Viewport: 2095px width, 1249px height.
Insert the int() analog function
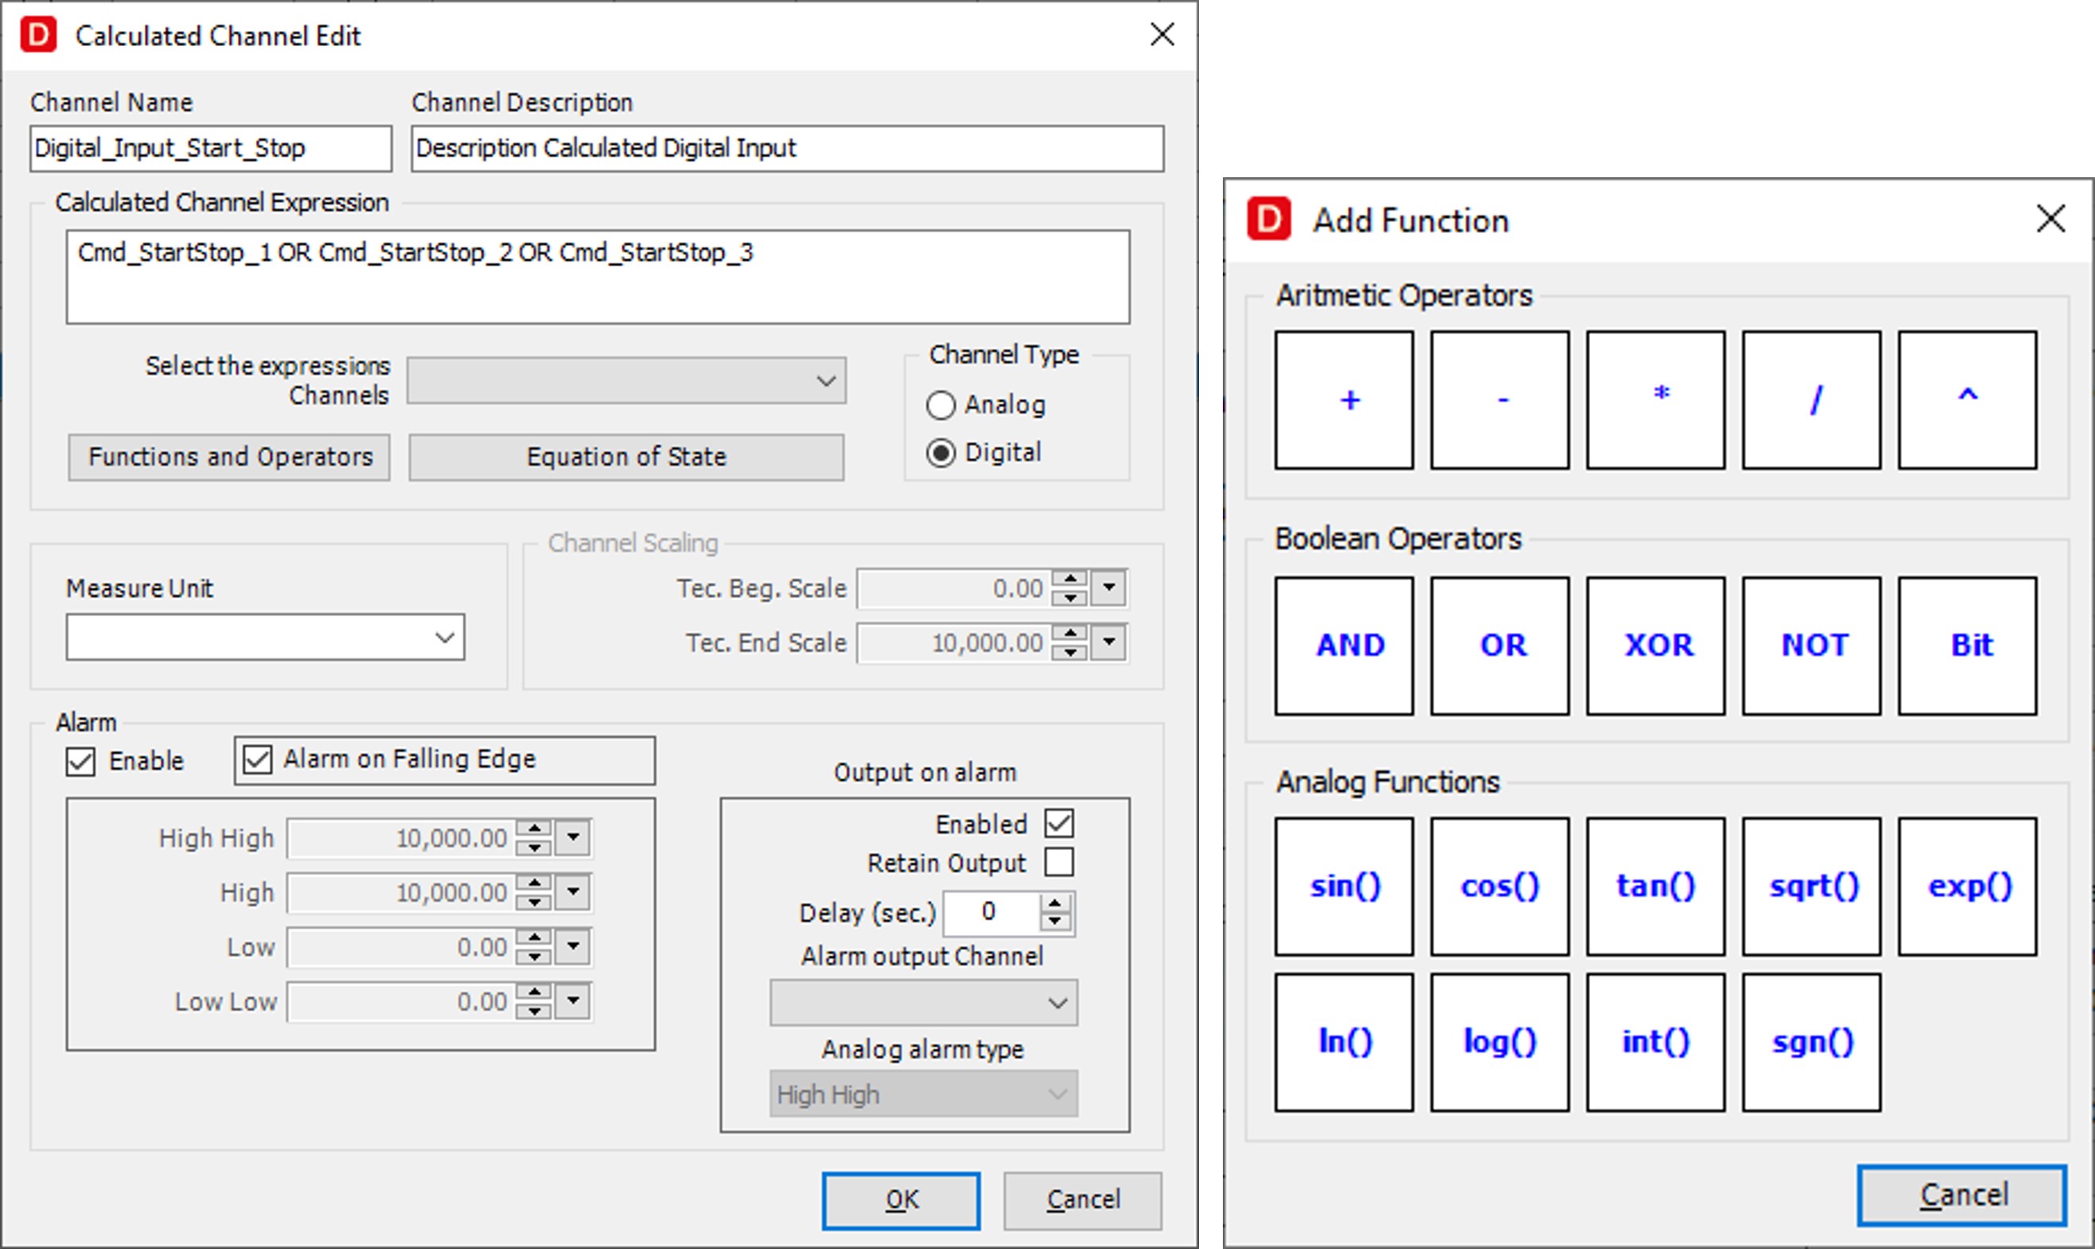[x=1655, y=1042]
